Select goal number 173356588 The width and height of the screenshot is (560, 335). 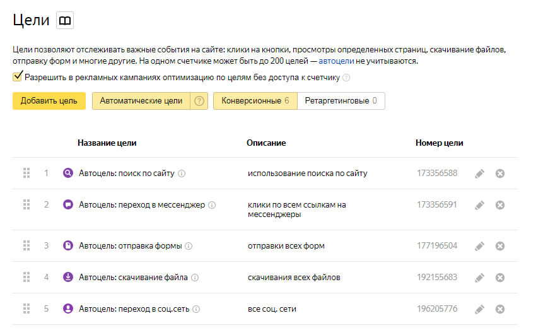coord(437,173)
